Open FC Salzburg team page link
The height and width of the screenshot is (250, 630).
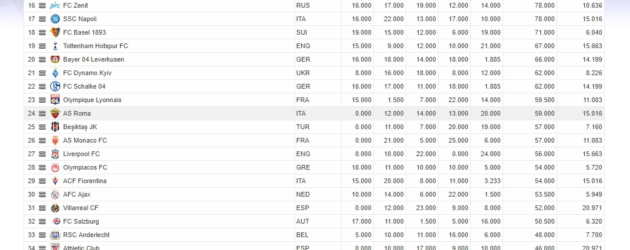click(81, 221)
